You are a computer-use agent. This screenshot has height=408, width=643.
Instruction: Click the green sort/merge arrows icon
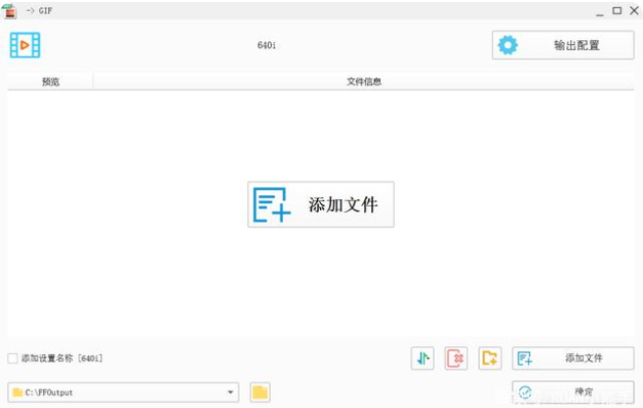coord(422,358)
